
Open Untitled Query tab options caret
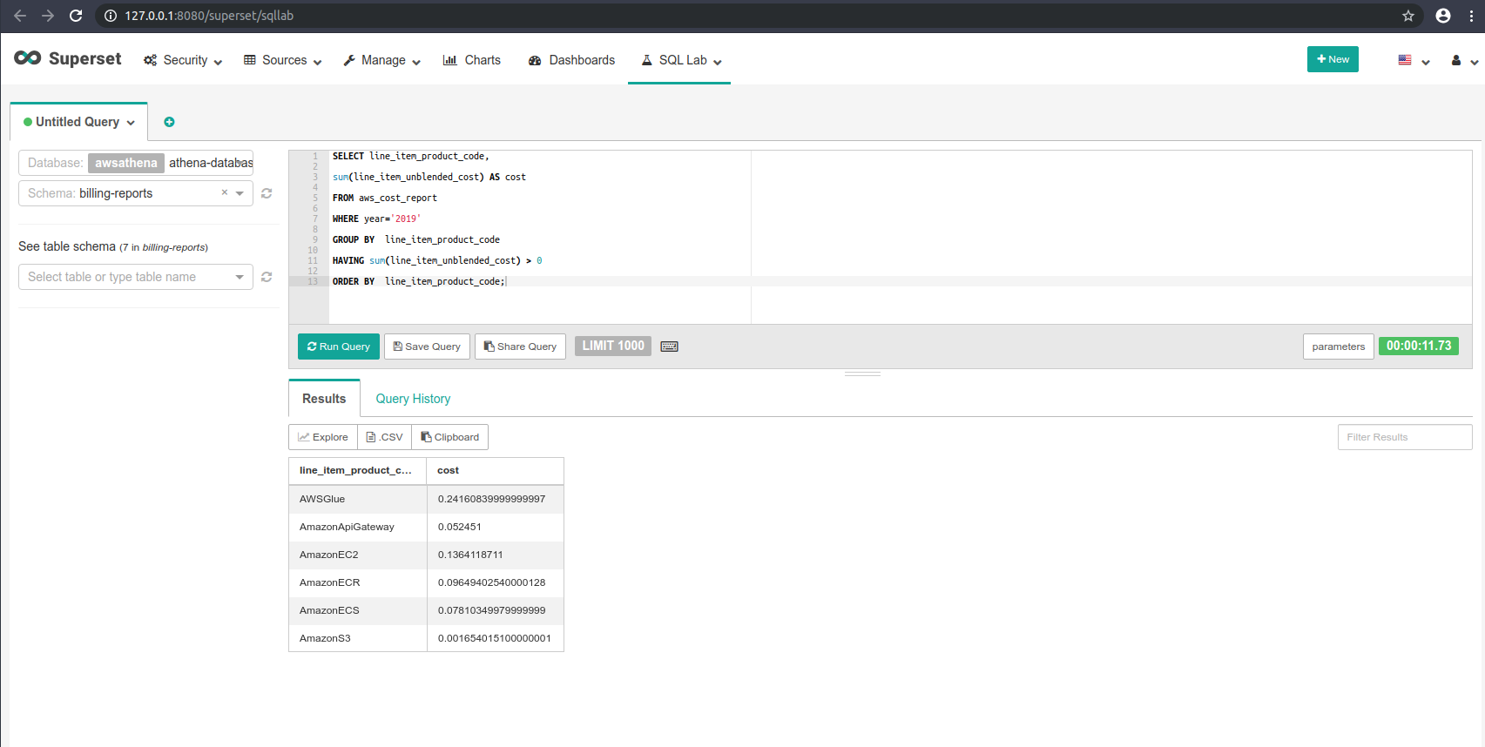click(131, 123)
